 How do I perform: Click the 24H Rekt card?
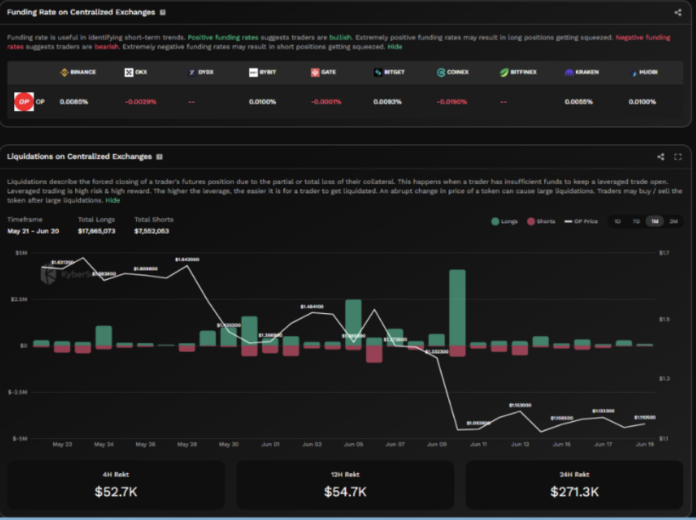pyautogui.click(x=574, y=485)
